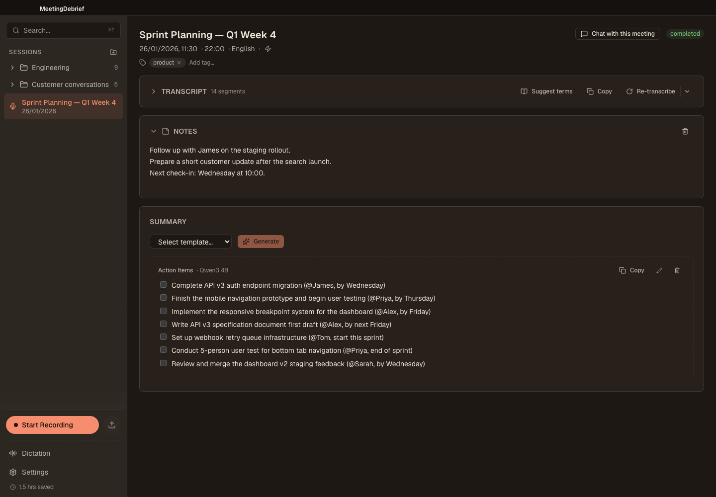Check the API v3 specification document item
Image resolution: width=716 pixels, height=497 pixels.
coord(163,324)
